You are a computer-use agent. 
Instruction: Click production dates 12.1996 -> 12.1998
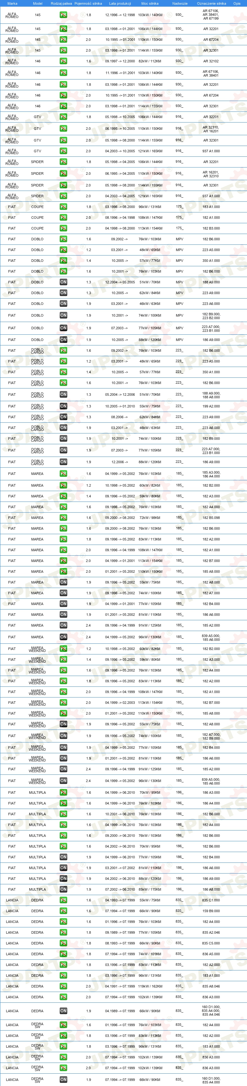[120, 15]
